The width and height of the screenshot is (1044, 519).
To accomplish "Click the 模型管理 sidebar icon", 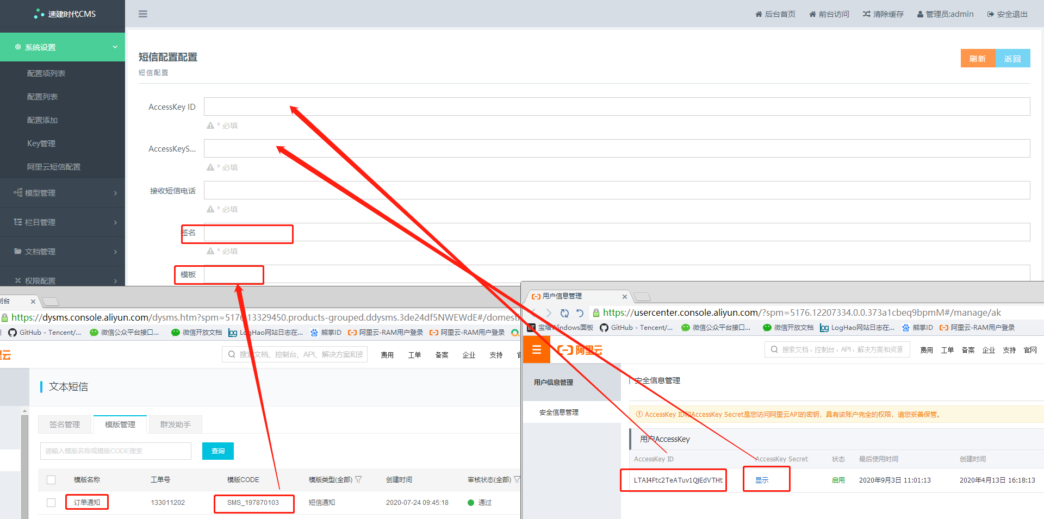I will point(18,193).
